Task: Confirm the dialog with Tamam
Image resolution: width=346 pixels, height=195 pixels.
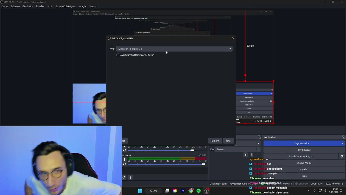Action: coord(215,141)
